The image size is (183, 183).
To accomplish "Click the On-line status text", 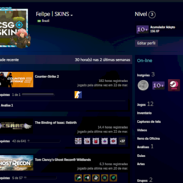I will pyautogui.click(x=145, y=61).
